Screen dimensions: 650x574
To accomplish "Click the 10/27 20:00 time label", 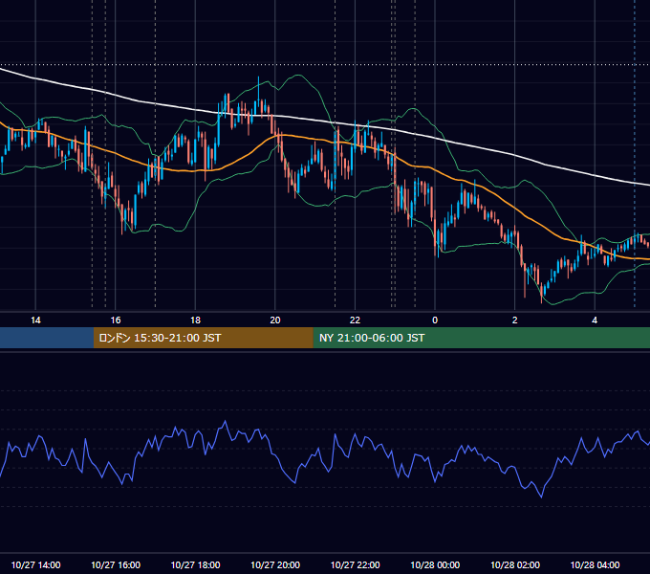I will click(x=275, y=564).
